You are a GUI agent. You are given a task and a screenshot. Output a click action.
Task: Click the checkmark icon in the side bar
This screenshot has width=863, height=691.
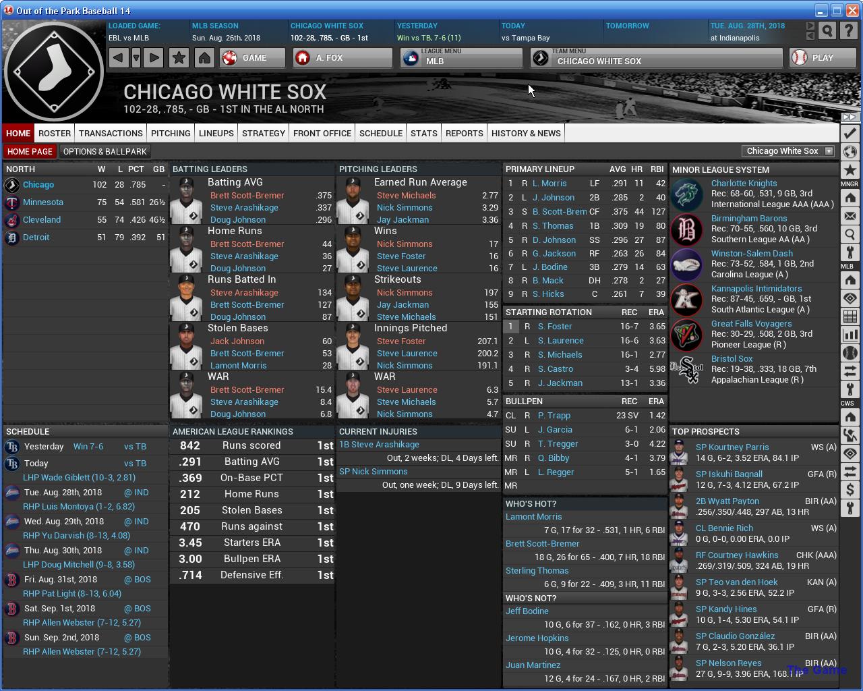pos(850,133)
